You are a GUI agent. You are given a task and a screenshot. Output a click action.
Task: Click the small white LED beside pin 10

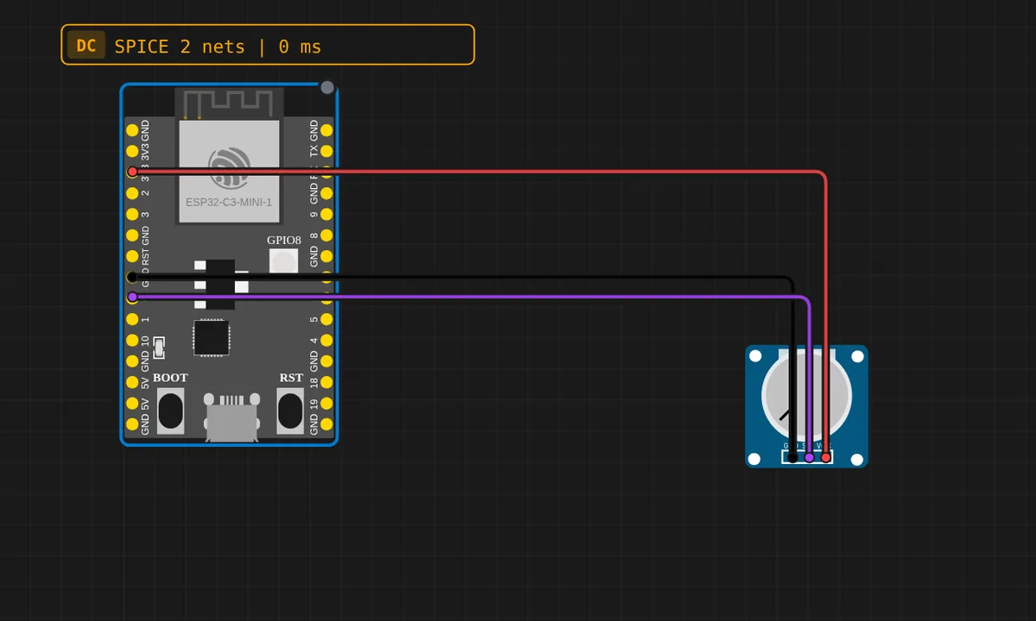pyautogui.click(x=159, y=348)
